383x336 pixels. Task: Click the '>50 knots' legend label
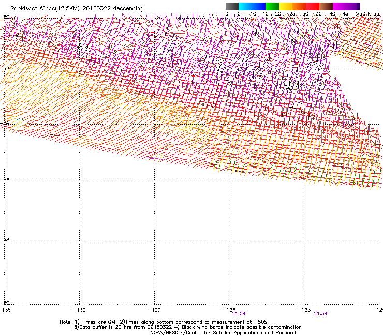[368, 14]
